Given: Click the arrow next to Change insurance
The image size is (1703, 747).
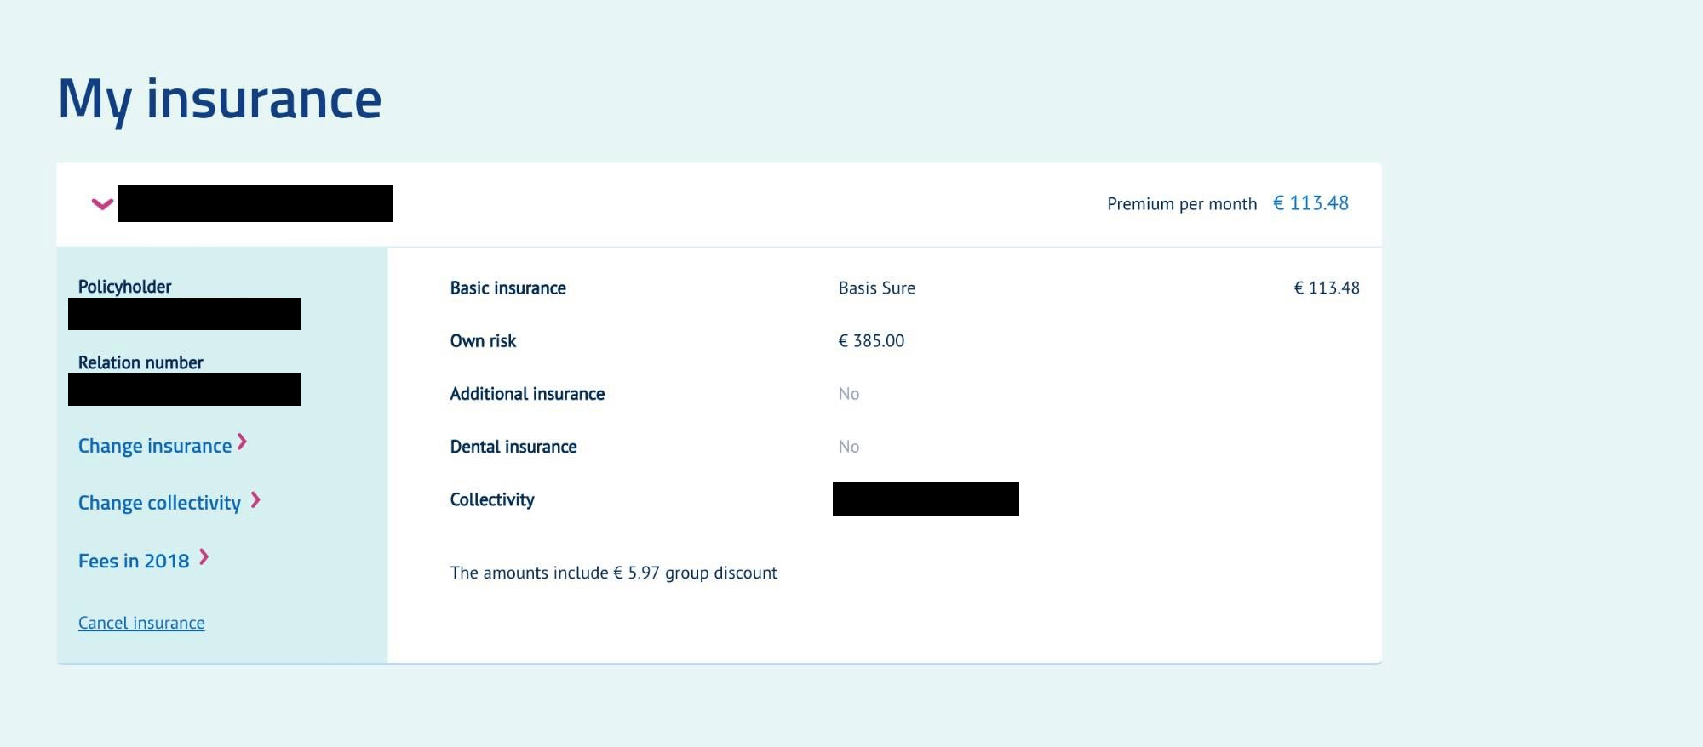Looking at the screenshot, I should click(x=242, y=442).
